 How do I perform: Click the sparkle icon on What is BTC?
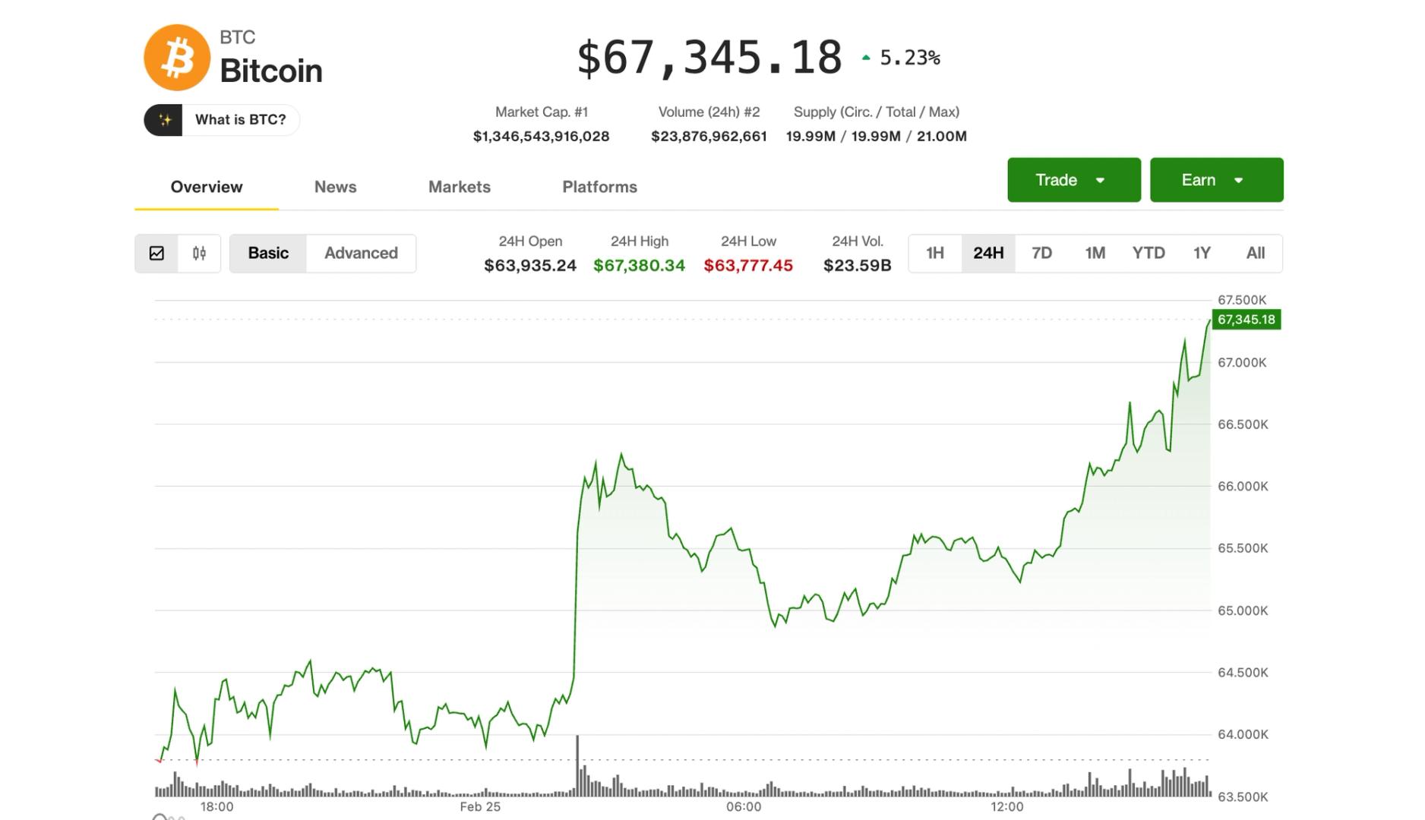[x=166, y=119]
